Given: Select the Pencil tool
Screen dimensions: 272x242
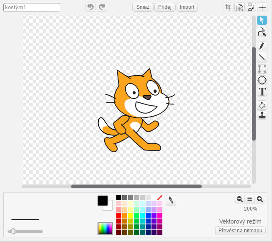Looking at the screenshot, I should 262,46.
